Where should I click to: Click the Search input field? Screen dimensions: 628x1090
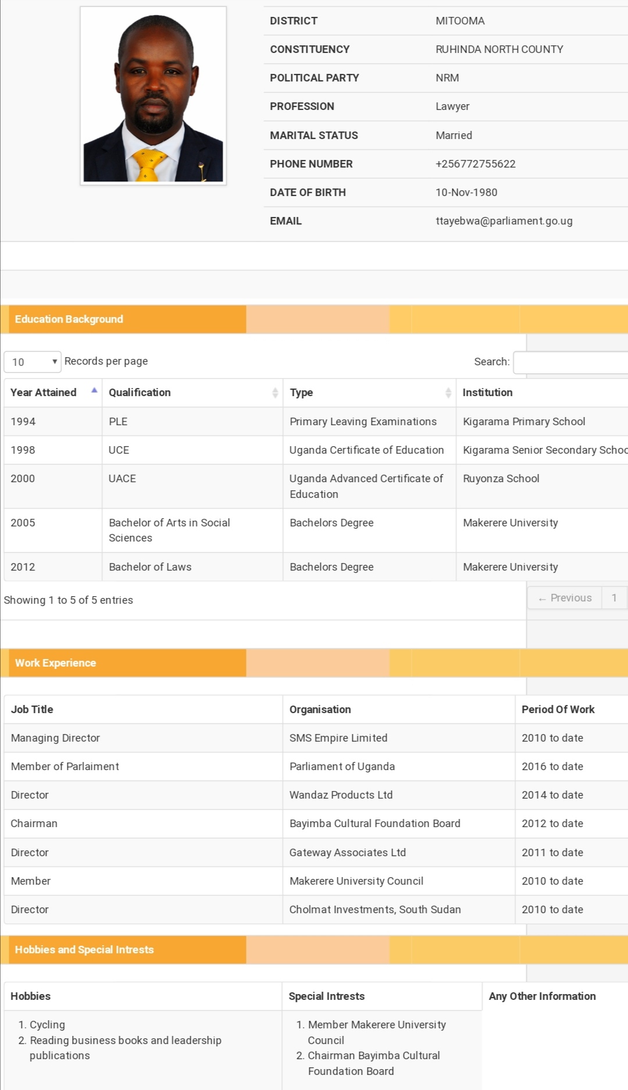(570, 362)
